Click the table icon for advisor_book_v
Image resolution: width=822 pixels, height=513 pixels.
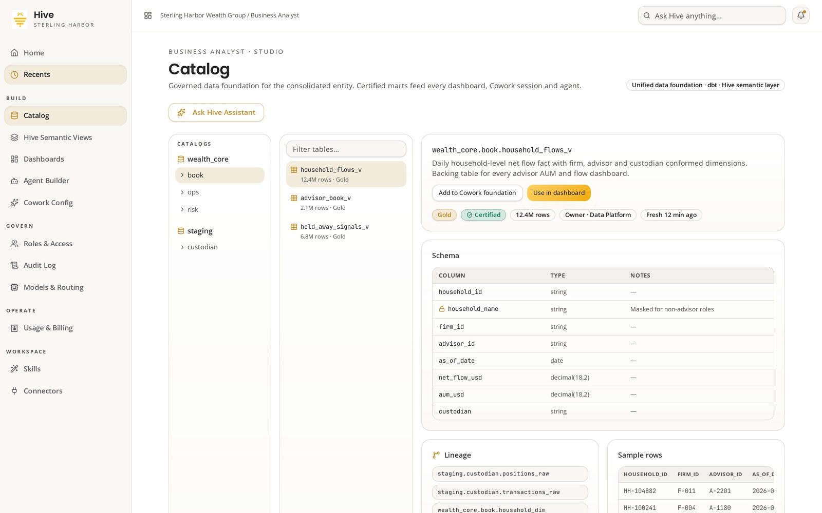tap(294, 198)
